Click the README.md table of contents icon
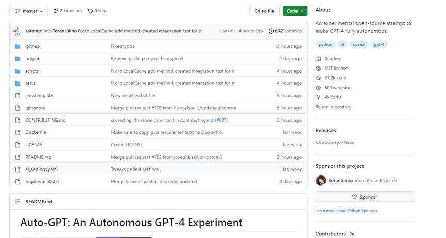Viewport: 446px width, 238px height. [18, 201]
